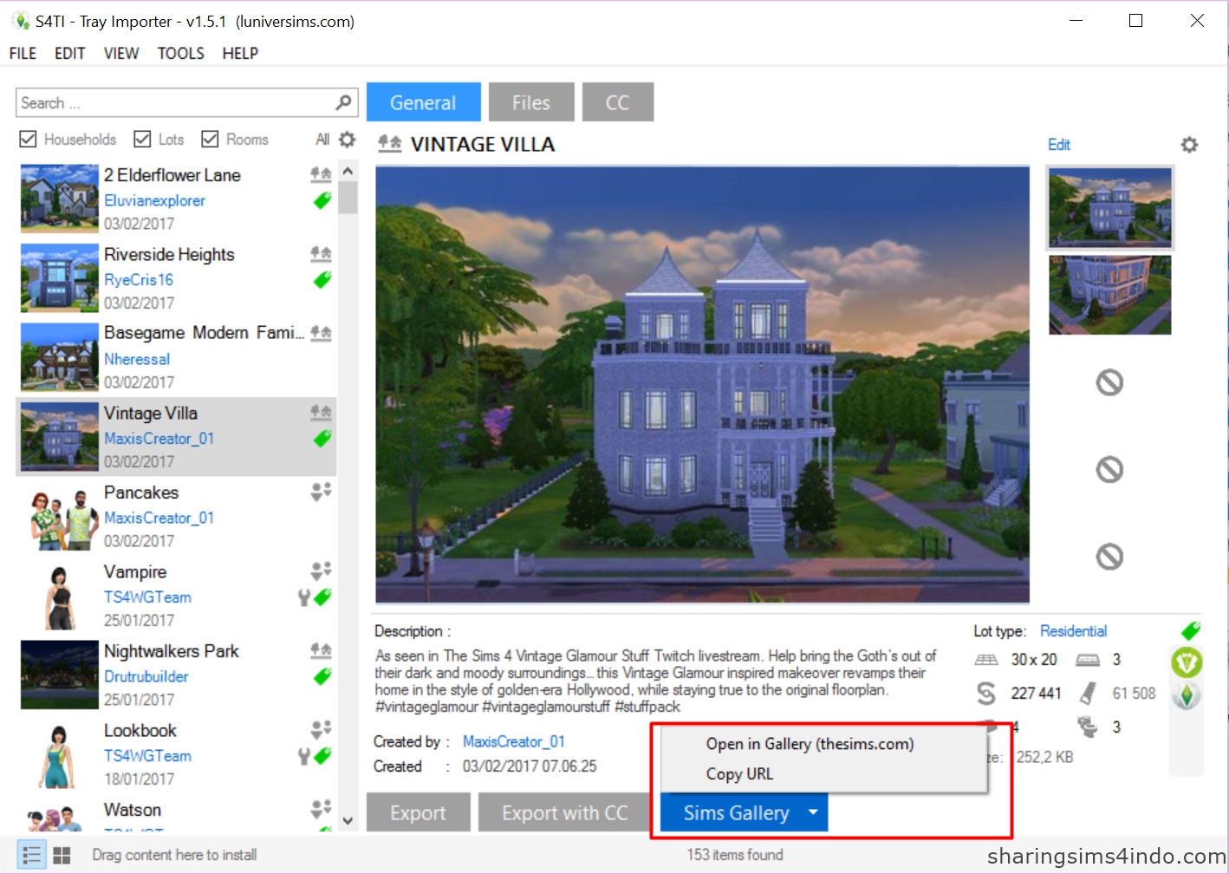Select the second Vintage Villa aerial thumbnail
Viewport: 1229px width, 874px height.
pyautogui.click(x=1109, y=295)
